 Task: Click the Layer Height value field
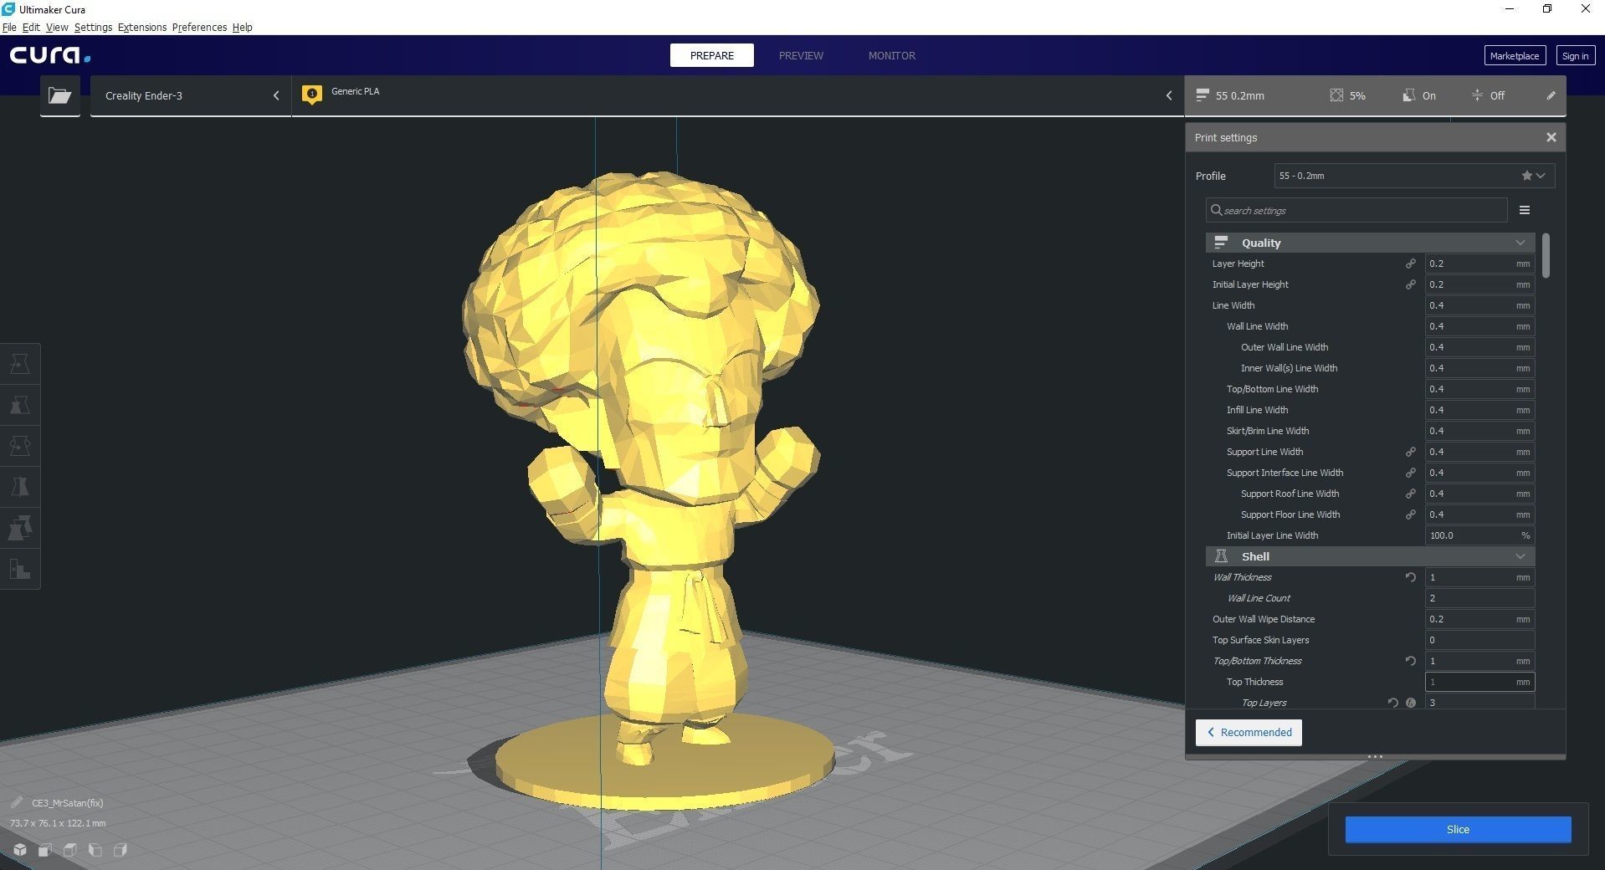1479,264
